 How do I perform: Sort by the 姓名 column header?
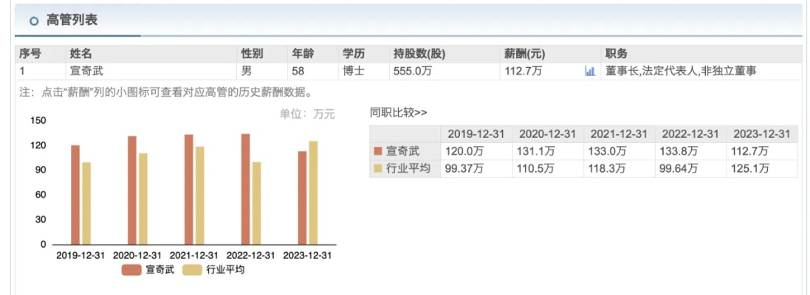(80, 54)
